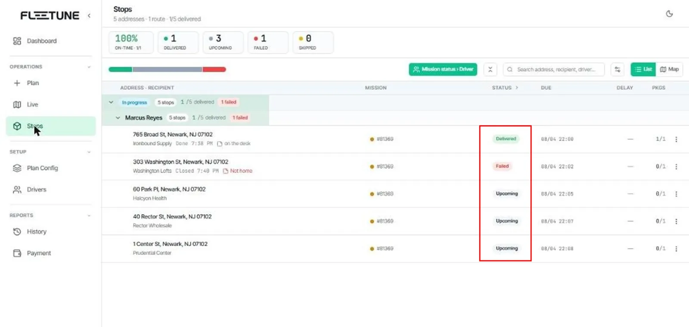Switch to Map view
Screen dimensions: 689x327
click(669, 69)
